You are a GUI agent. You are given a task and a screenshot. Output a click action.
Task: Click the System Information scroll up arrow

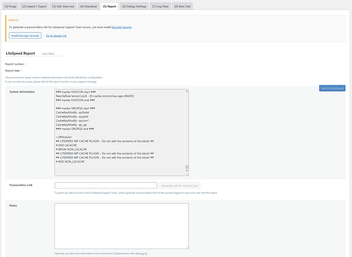[187, 92]
